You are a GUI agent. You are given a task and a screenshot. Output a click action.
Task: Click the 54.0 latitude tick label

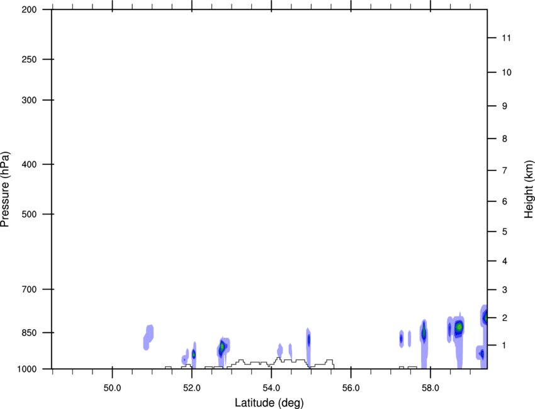tap(271, 388)
